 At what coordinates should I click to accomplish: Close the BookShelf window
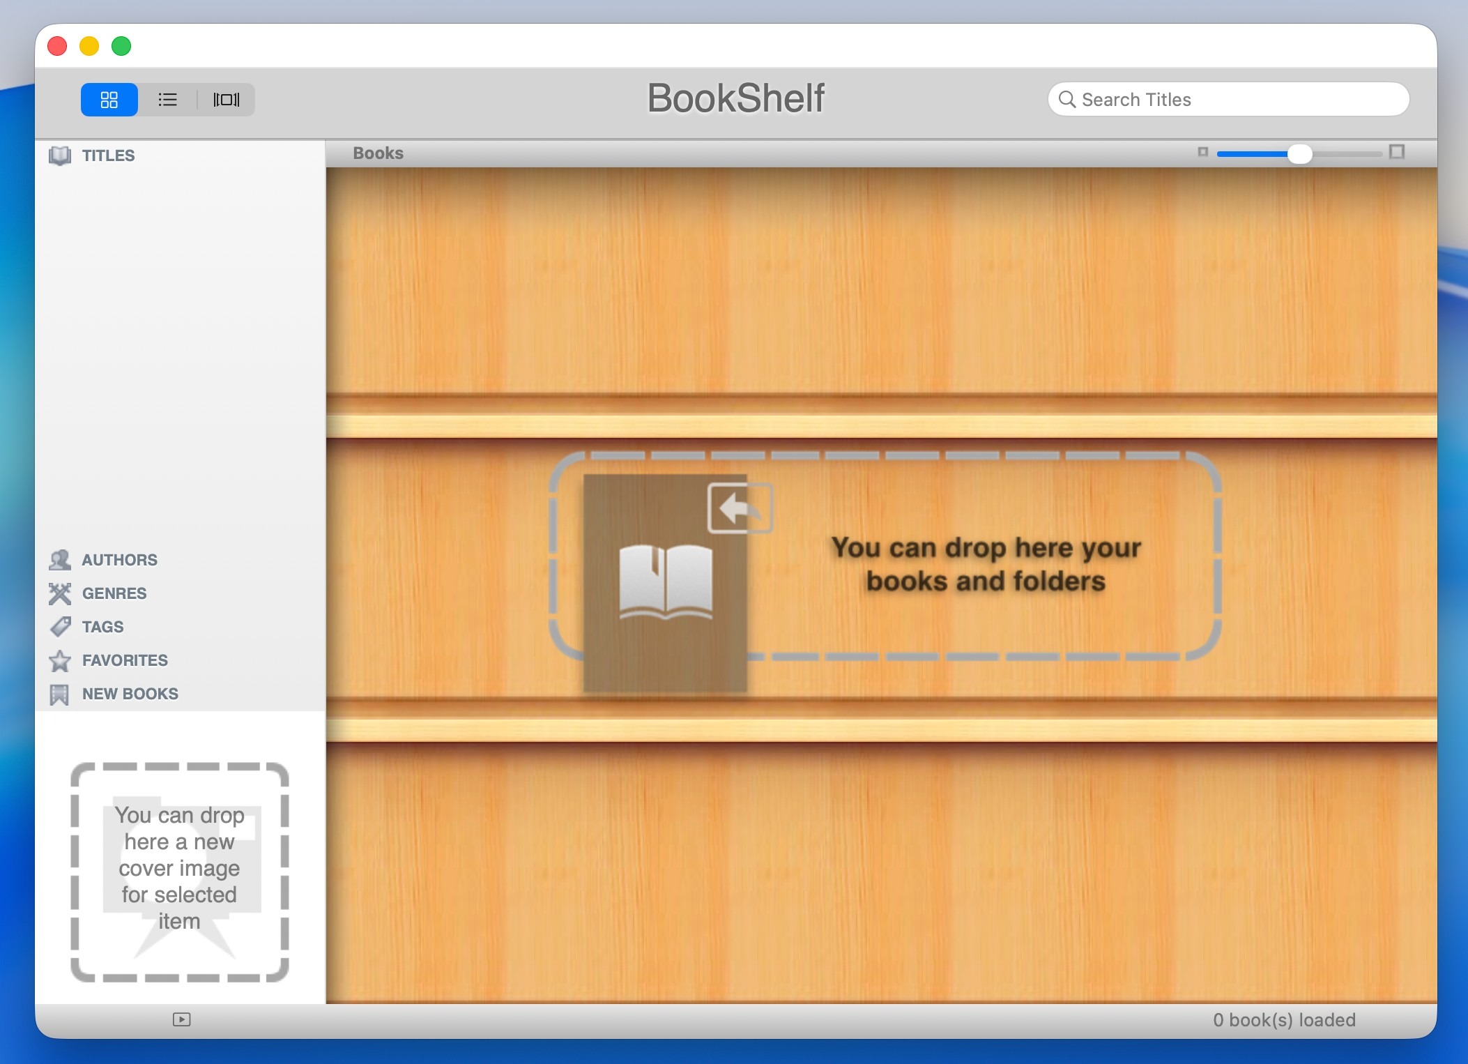pos(57,46)
